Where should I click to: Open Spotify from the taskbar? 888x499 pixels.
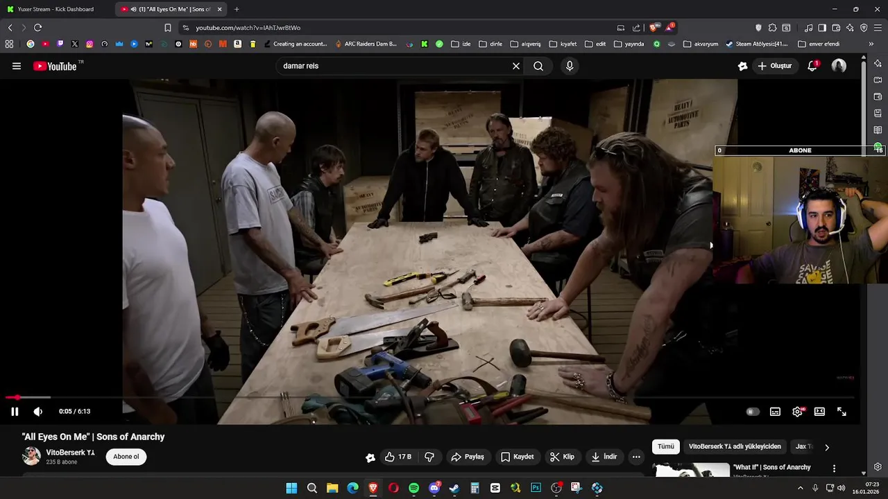pos(413,488)
